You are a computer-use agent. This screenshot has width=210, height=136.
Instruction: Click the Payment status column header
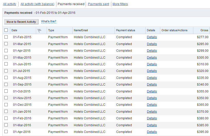click(x=125, y=30)
